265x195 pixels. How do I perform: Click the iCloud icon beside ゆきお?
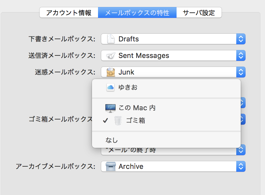[x=110, y=87]
